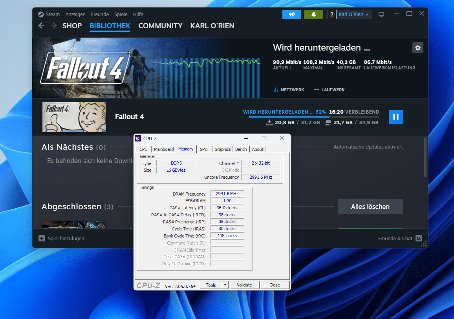Click the download arrow icon beside 20,8 GB
Viewport: 454px width, 319px height.
269,123
